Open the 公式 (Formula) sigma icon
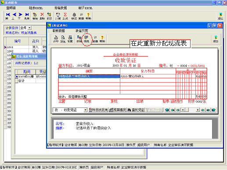 [x=65, y=16]
